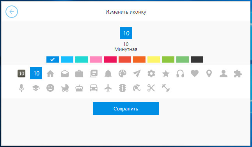The height and width of the screenshot is (147, 252).
Task: Pick the graduation cap icon
Action: pyautogui.click(x=36, y=88)
